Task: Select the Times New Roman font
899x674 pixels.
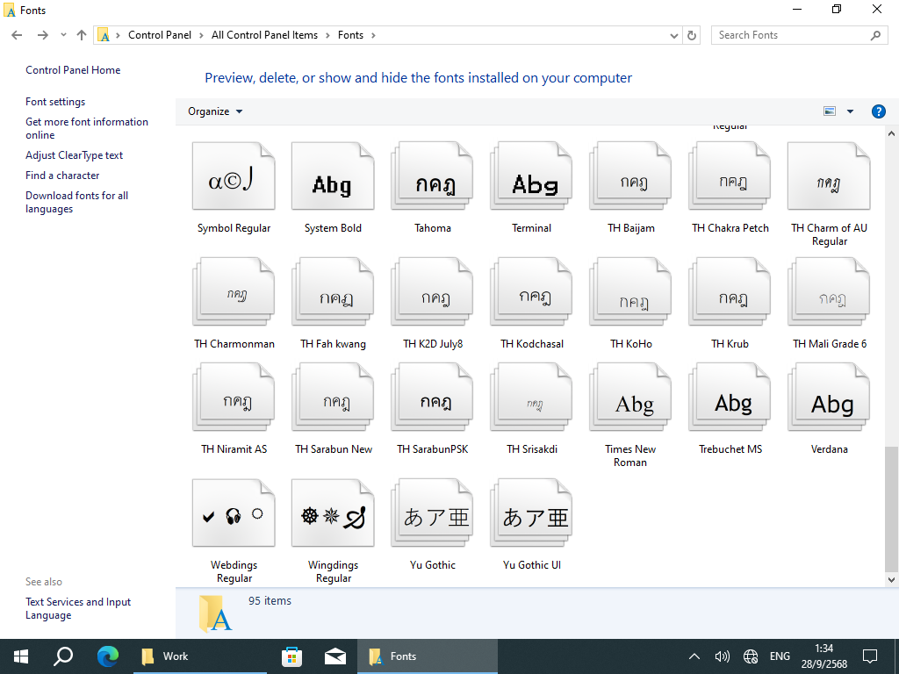Action: pos(630,403)
